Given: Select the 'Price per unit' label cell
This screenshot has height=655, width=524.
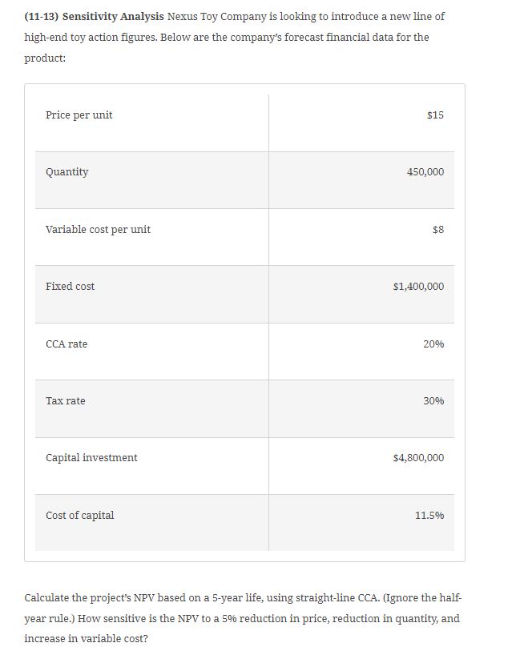Looking at the screenshot, I should click(x=79, y=115).
